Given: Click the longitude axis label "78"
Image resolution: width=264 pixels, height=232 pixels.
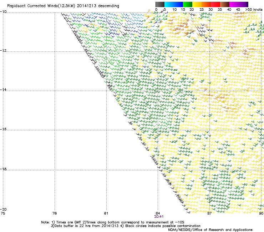Looking at the screenshot, I should click(x=55, y=213).
